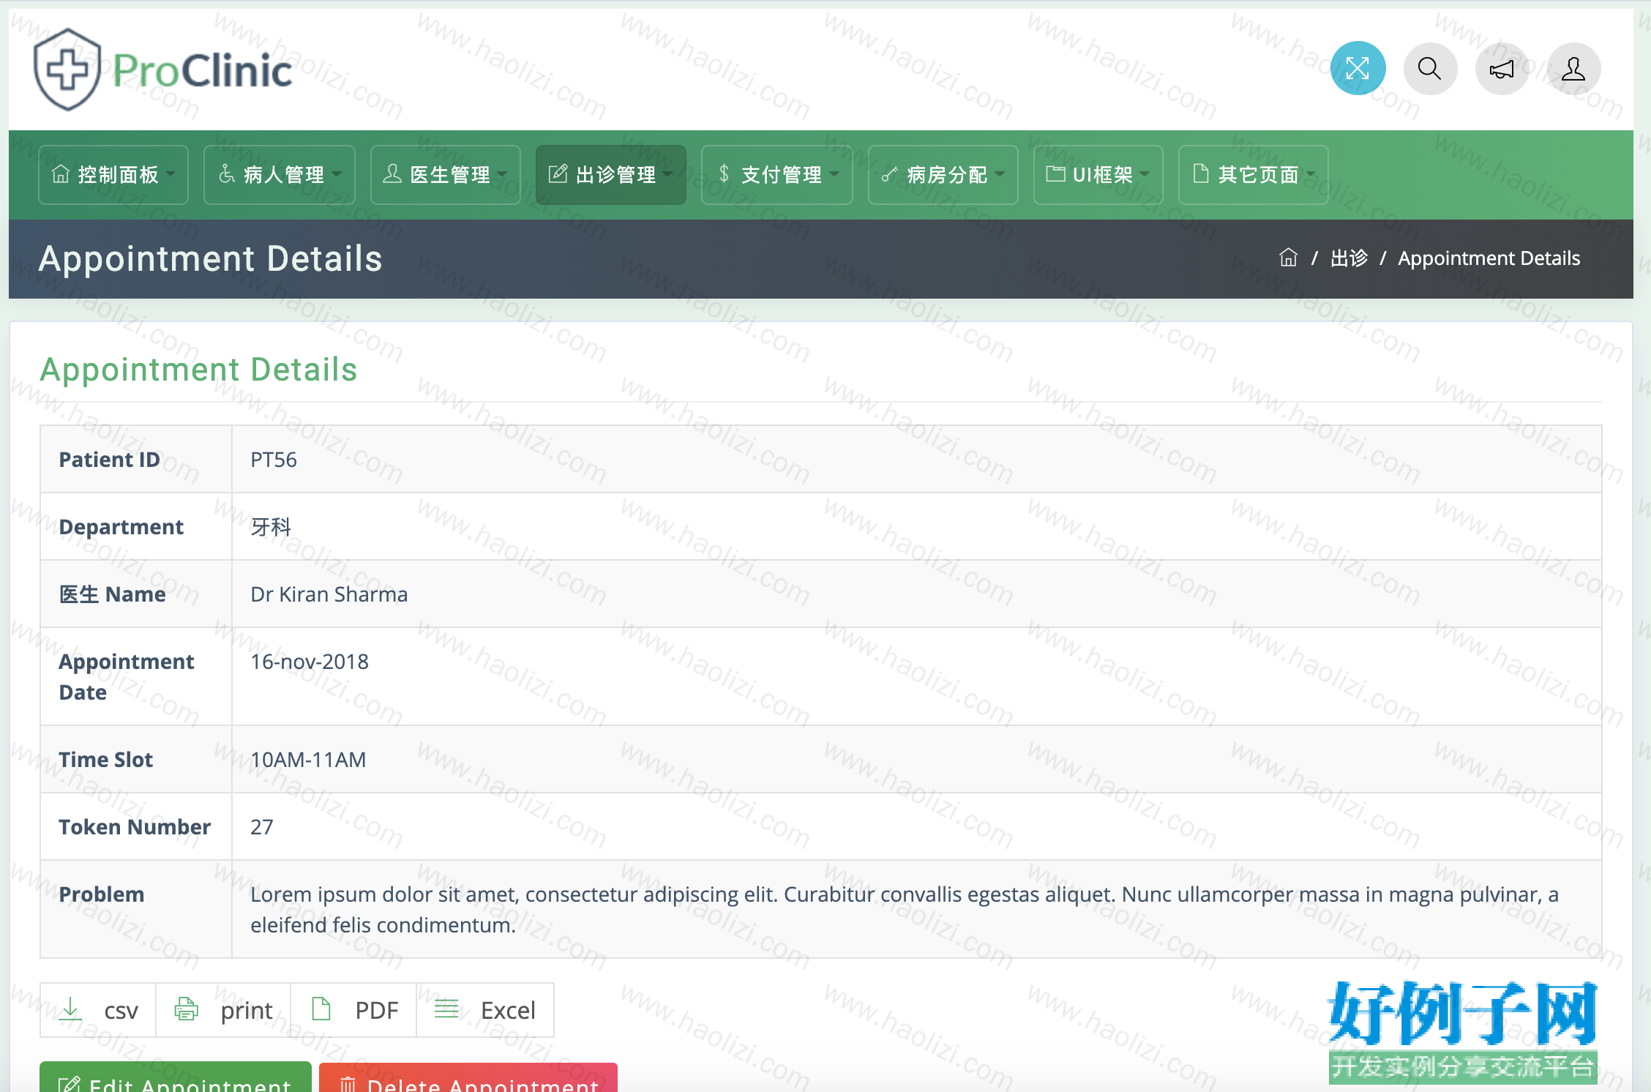Open the 病房分配 menu
This screenshot has height=1092, width=1651.
(943, 174)
